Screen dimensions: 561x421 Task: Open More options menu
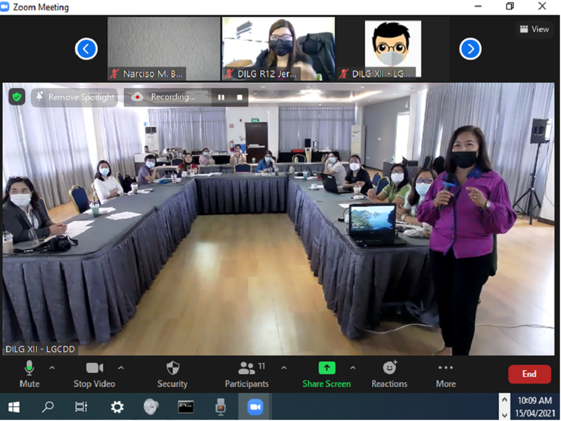tap(446, 374)
